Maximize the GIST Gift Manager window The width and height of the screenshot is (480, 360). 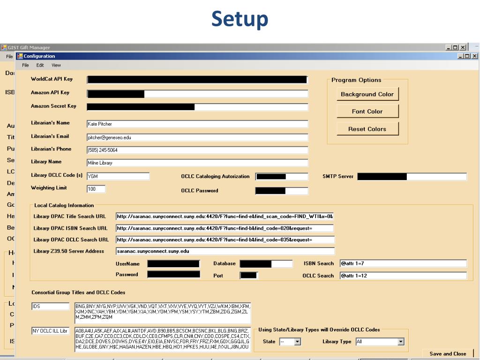pos(455,47)
